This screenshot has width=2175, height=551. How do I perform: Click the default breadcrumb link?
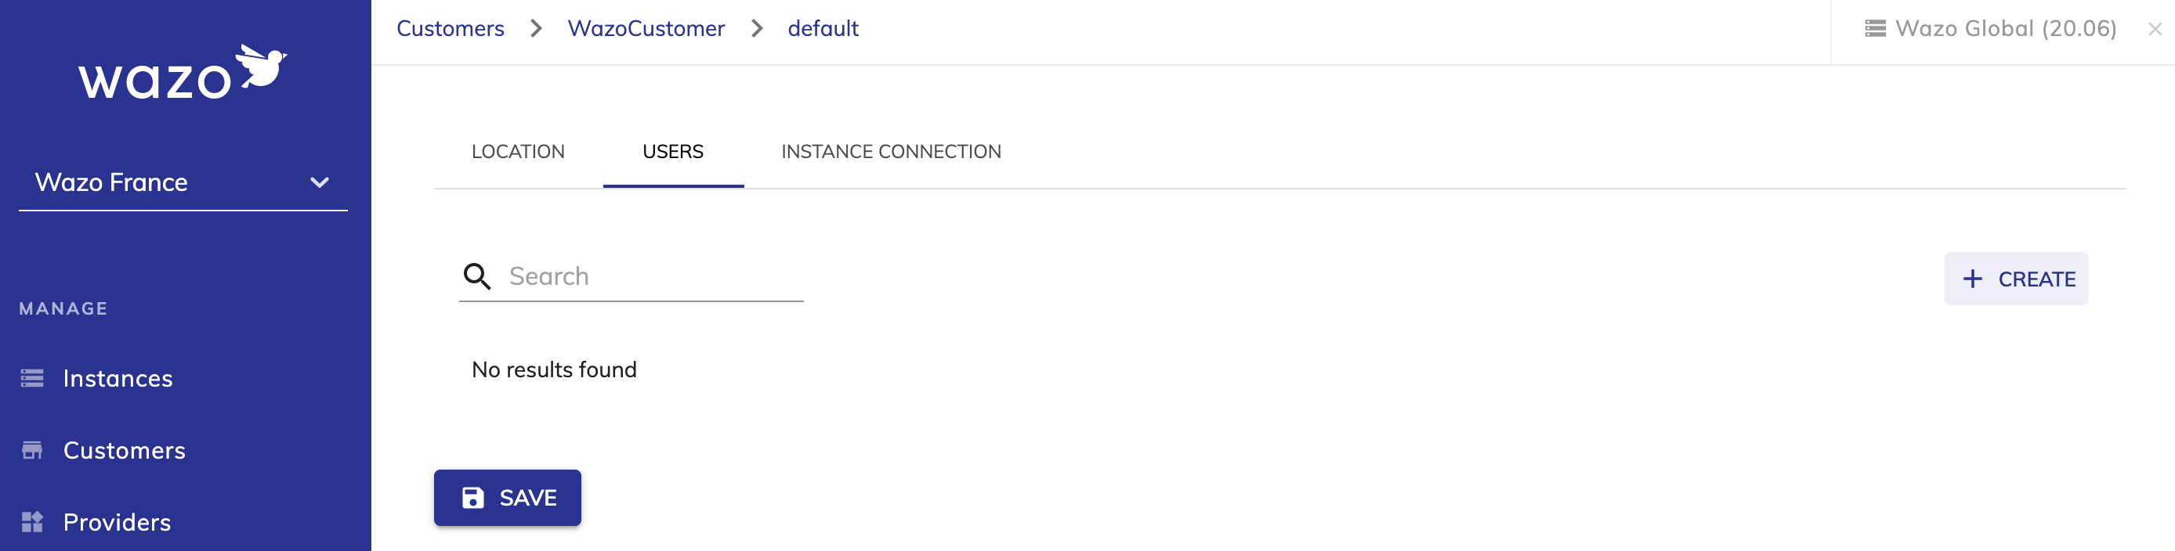823,29
